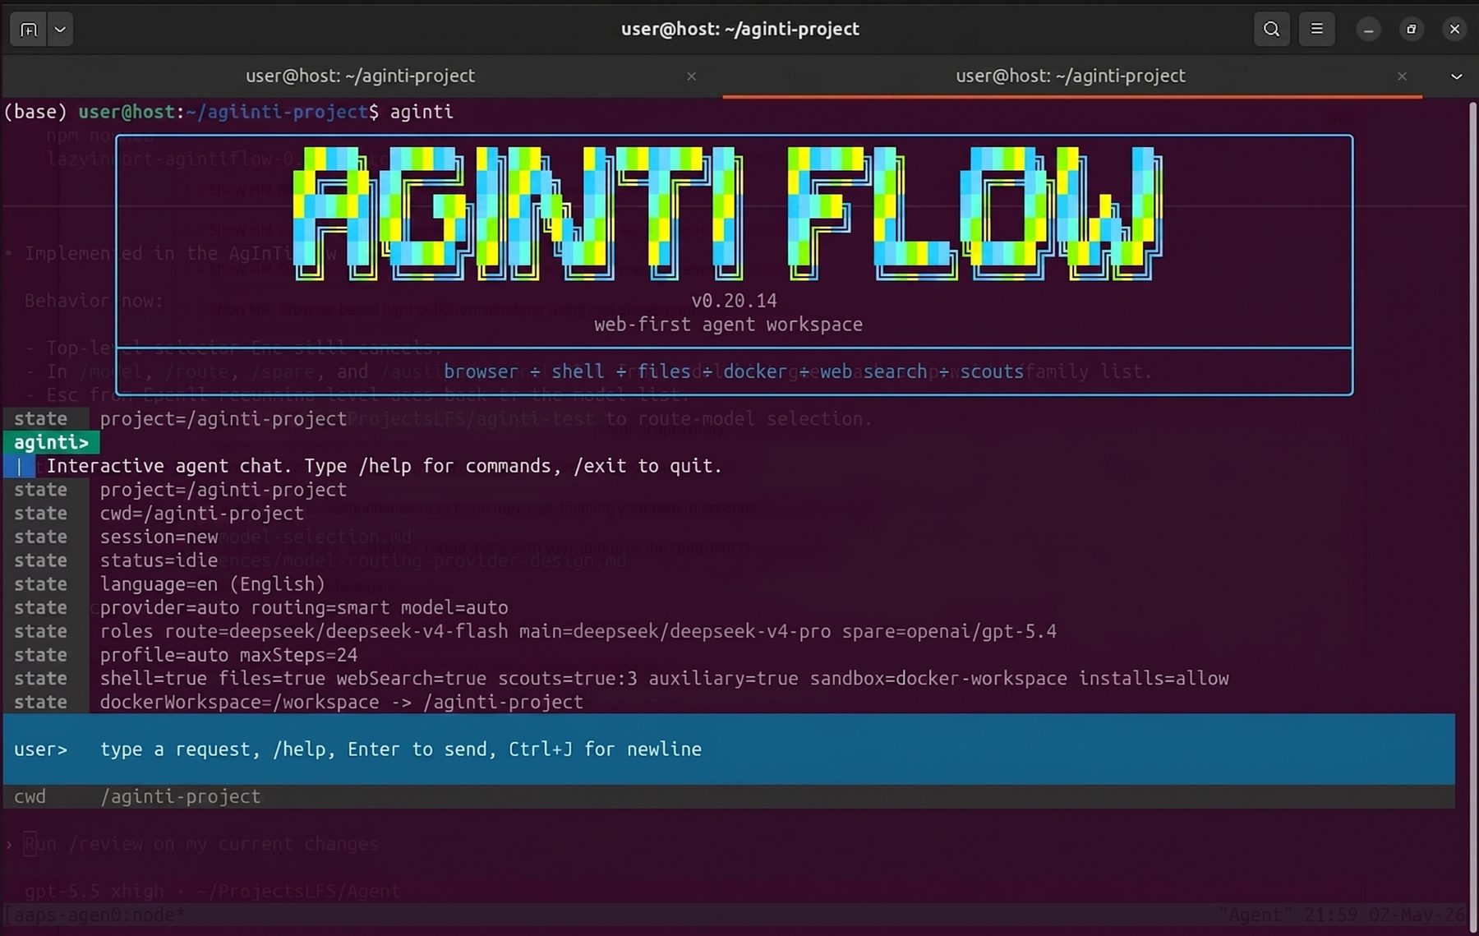This screenshot has height=936, width=1479.
Task: Close the first terminal tab
Action: coord(691,76)
